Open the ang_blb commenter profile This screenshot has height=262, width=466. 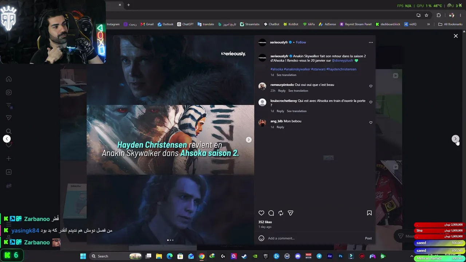(x=277, y=121)
